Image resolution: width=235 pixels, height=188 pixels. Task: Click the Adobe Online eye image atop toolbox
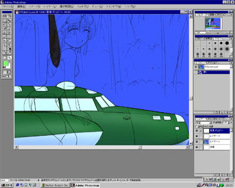7,16
